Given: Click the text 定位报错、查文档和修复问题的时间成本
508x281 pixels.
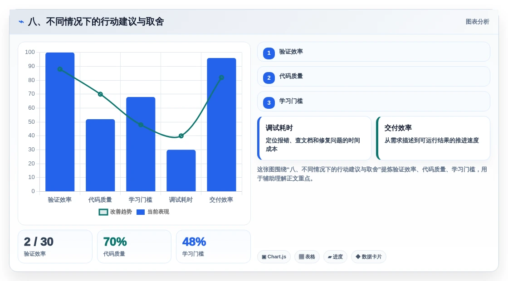Looking at the screenshot, I should (x=313, y=145).
